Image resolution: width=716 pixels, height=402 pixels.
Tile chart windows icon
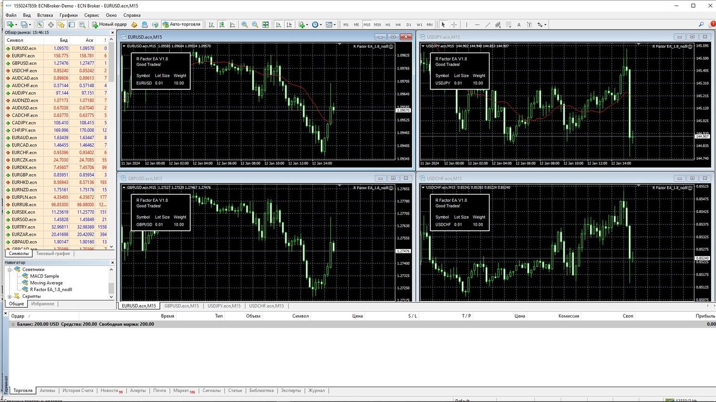point(265,24)
